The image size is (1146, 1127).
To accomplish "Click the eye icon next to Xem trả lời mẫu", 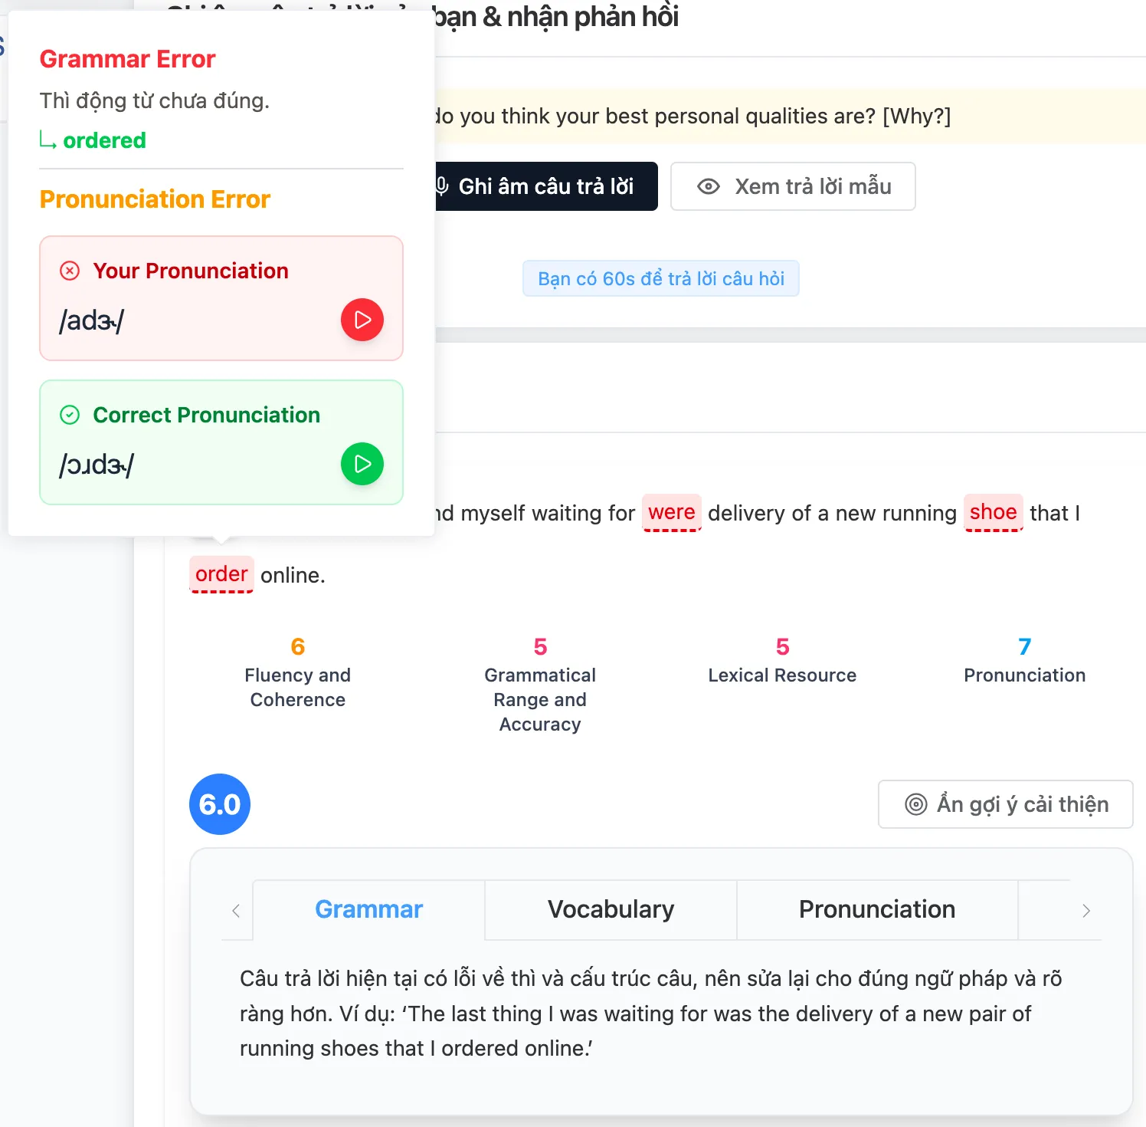I will pyautogui.click(x=709, y=186).
